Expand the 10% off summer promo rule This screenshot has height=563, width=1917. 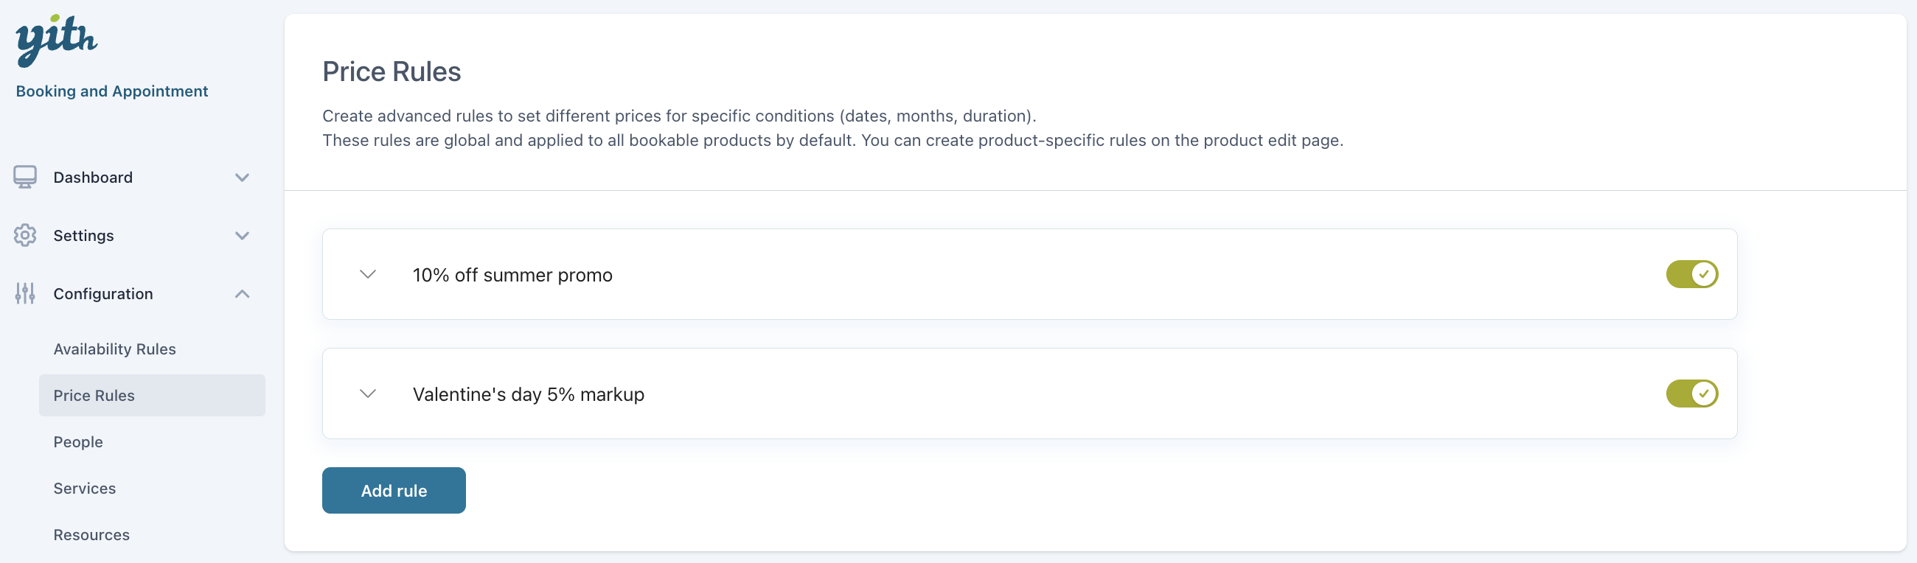(368, 274)
